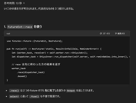Click the 'let (worker_task, receiver)' line
136x103 pixels.
[50, 53]
